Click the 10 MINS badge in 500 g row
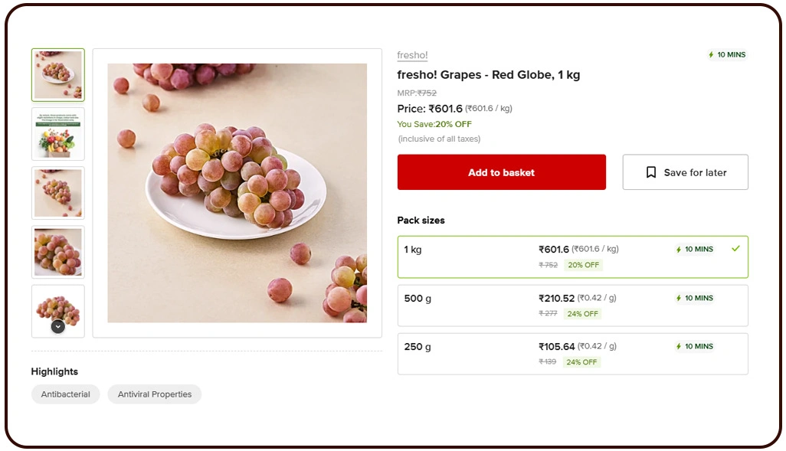 694,298
